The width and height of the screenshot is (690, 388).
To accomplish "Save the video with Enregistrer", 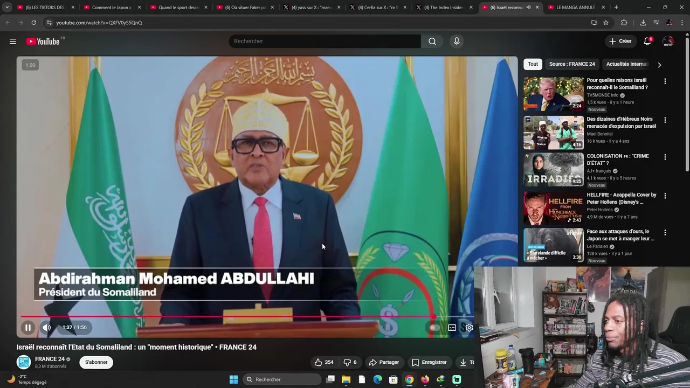I will (429, 362).
